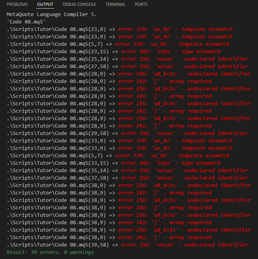Open the PORTS tab

click(141, 4)
